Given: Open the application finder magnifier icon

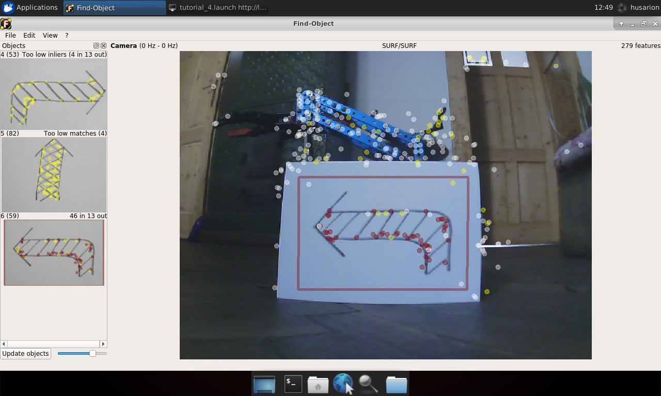Looking at the screenshot, I should coord(368,384).
